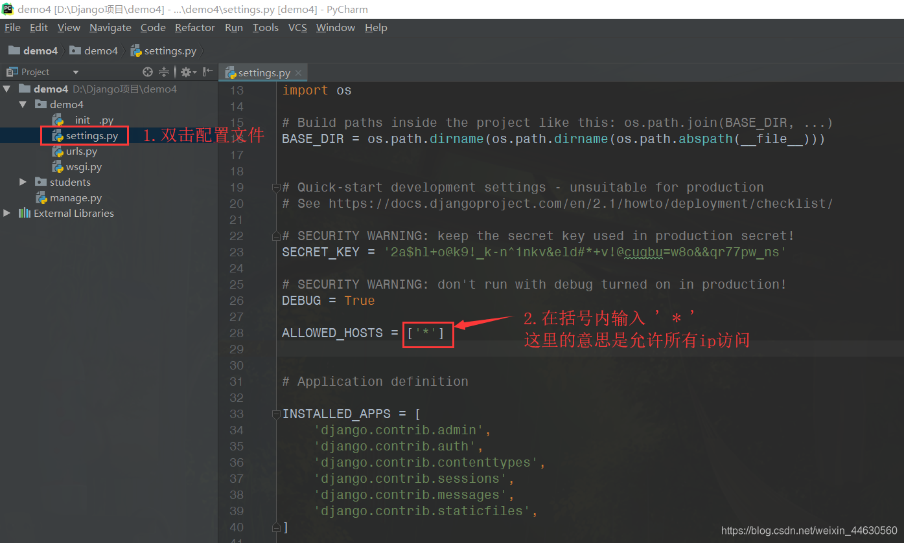Click '# Application definition' comment
904x543 pixels.
(375, 381)
